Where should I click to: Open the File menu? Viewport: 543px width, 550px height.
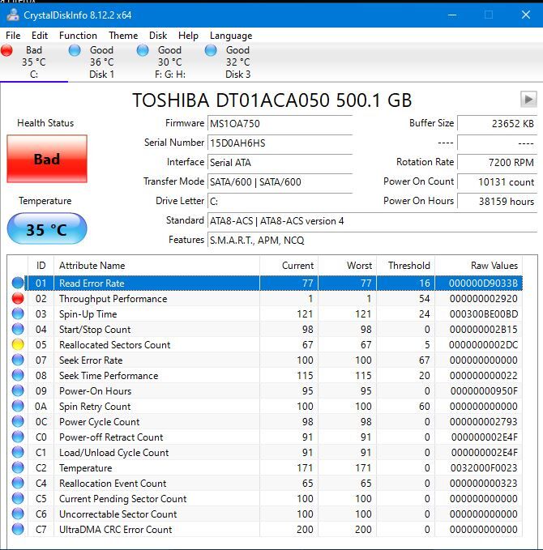[x=13, y=36]
